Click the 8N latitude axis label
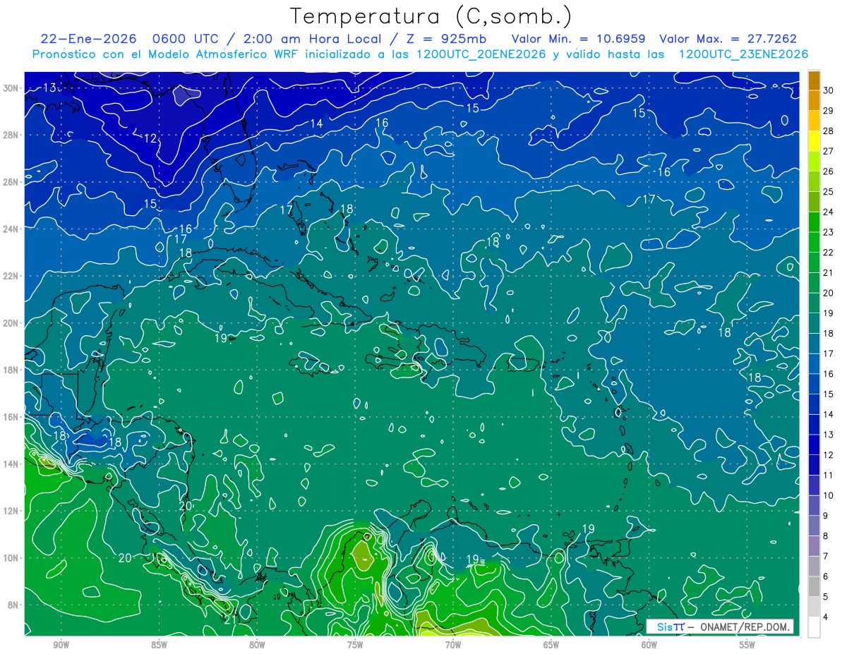 (x=14, y=605)
